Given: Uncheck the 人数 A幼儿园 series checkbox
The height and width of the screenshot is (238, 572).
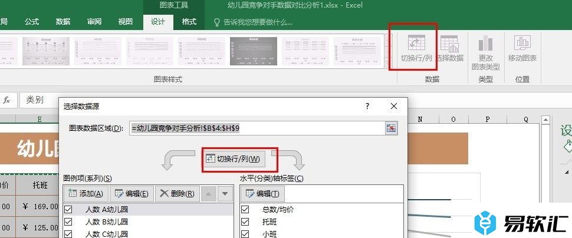Looking at the screenshot, I should (68, 210).
